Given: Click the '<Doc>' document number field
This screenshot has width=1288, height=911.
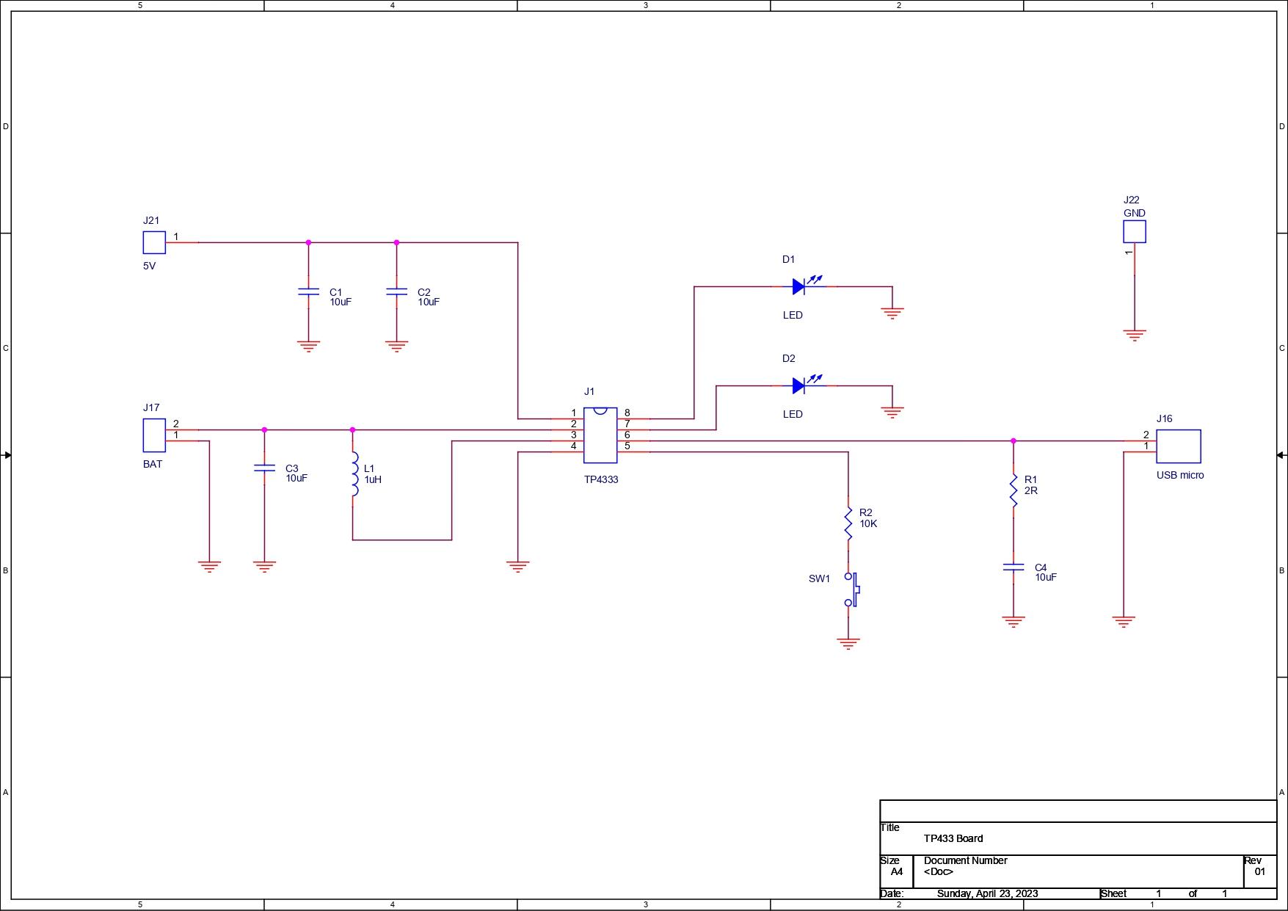Looking at the screenshot, I should pyautogui.click(x=939, y=871).
